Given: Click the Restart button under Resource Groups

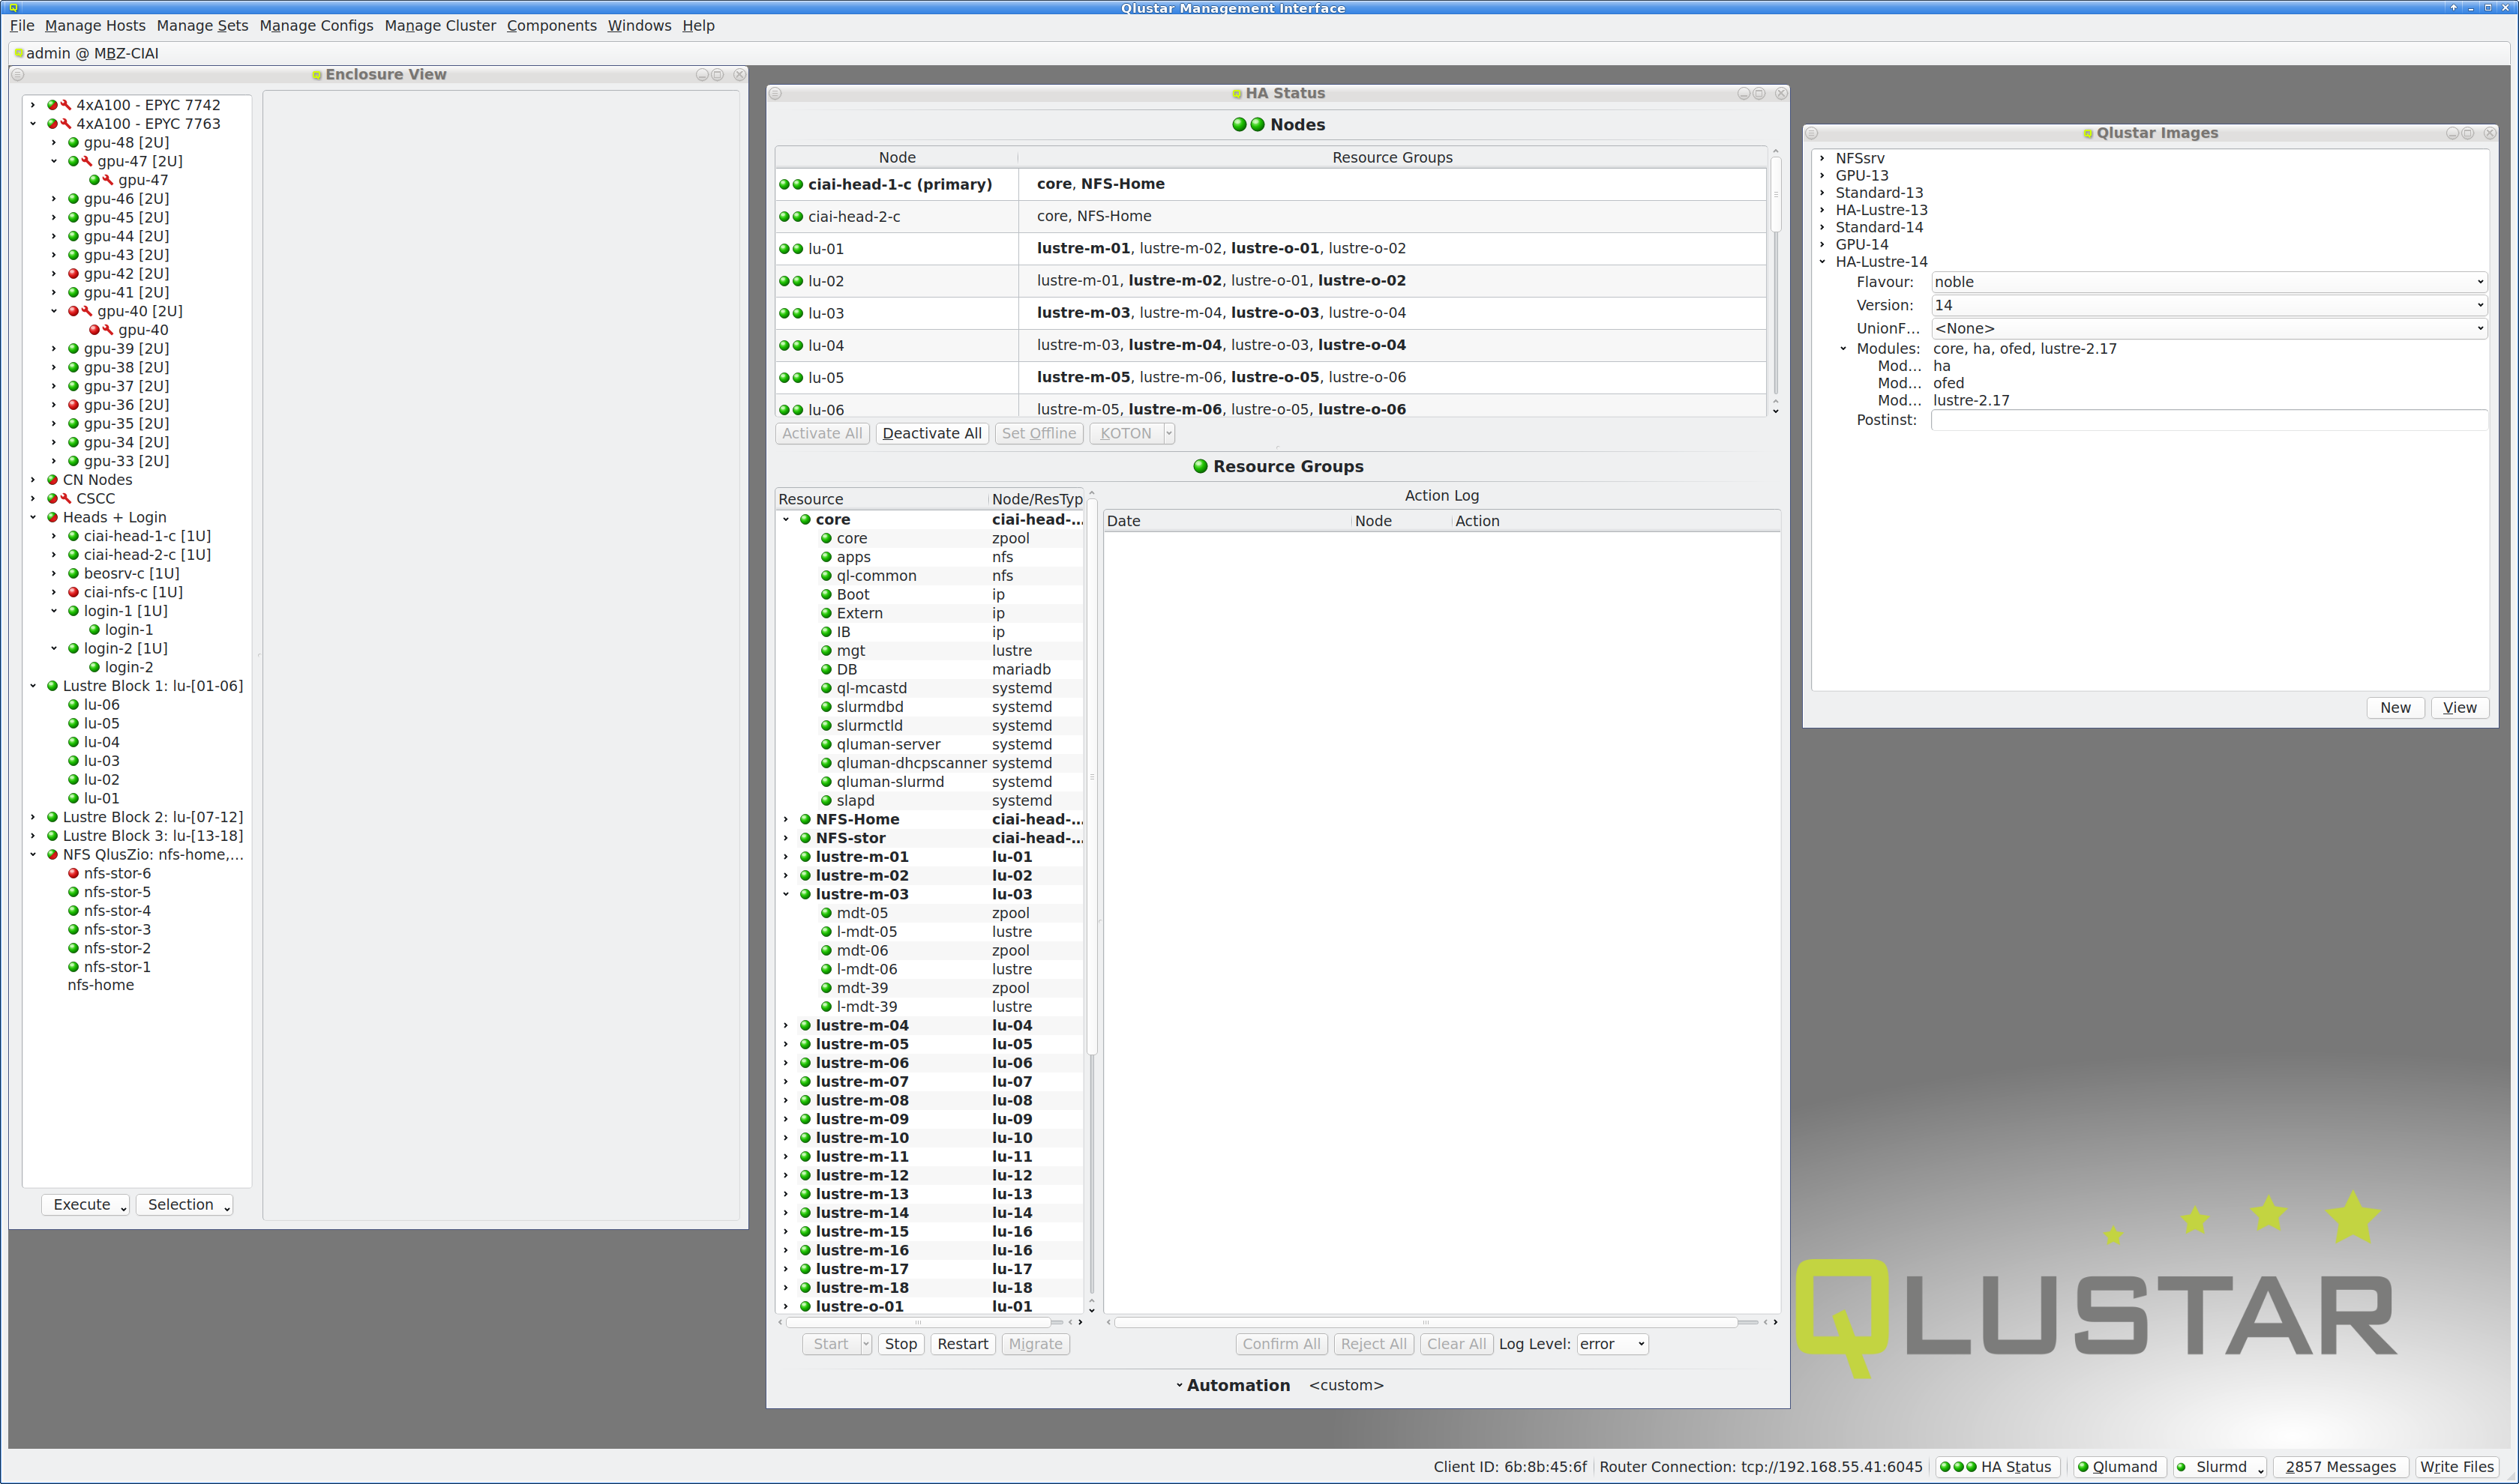Looking at the screenshot, I should tap(962, 1344).
